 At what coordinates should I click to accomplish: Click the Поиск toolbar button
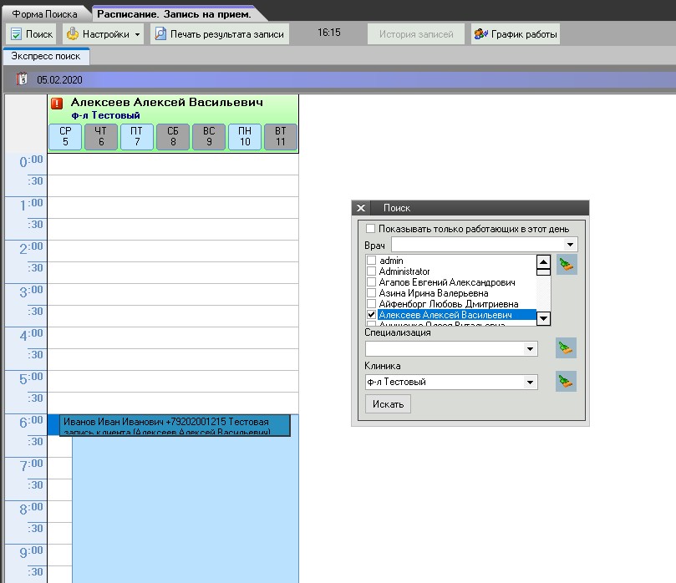tap(32, 34)
